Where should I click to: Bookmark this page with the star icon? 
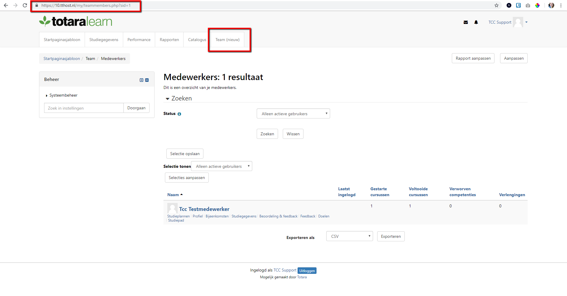[497, 5]
